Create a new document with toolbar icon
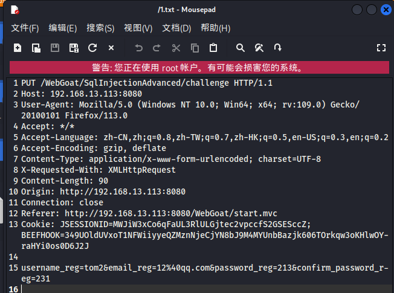 coord(18,48)
